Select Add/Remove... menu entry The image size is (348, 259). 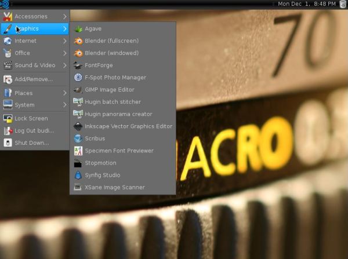point(35,79)
